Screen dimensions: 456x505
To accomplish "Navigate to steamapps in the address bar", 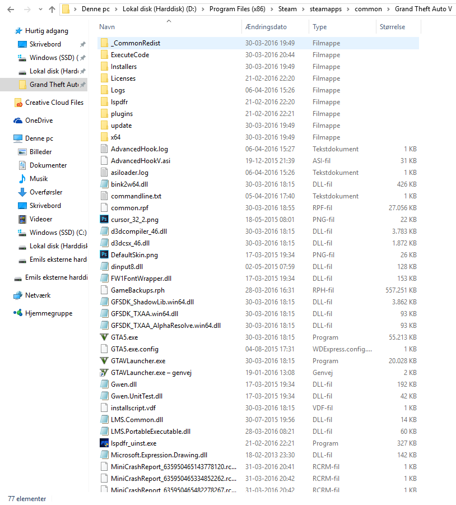I will point(325,9).
